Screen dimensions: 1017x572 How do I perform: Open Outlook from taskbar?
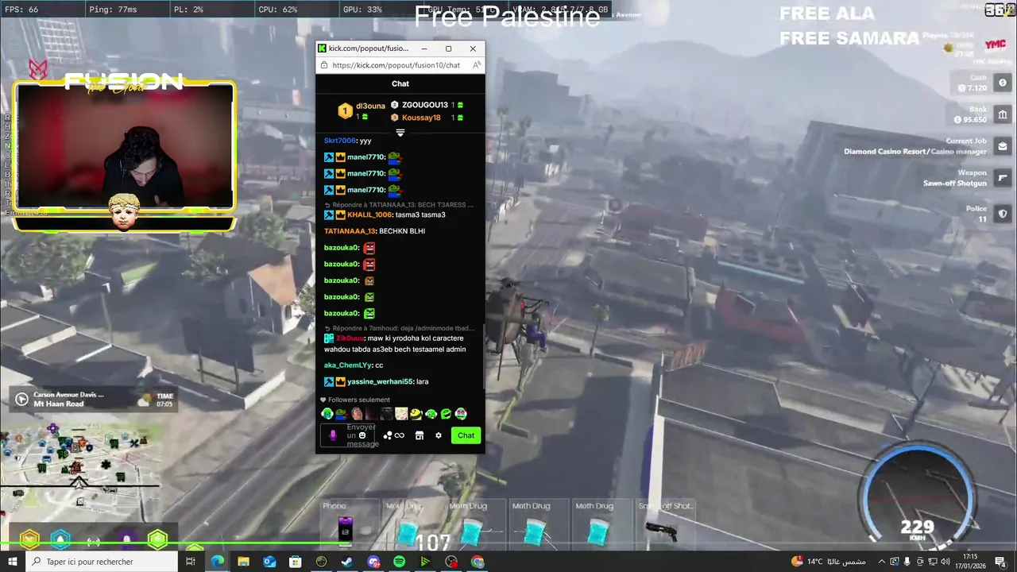pyautogui.click(x=269, y=562)
